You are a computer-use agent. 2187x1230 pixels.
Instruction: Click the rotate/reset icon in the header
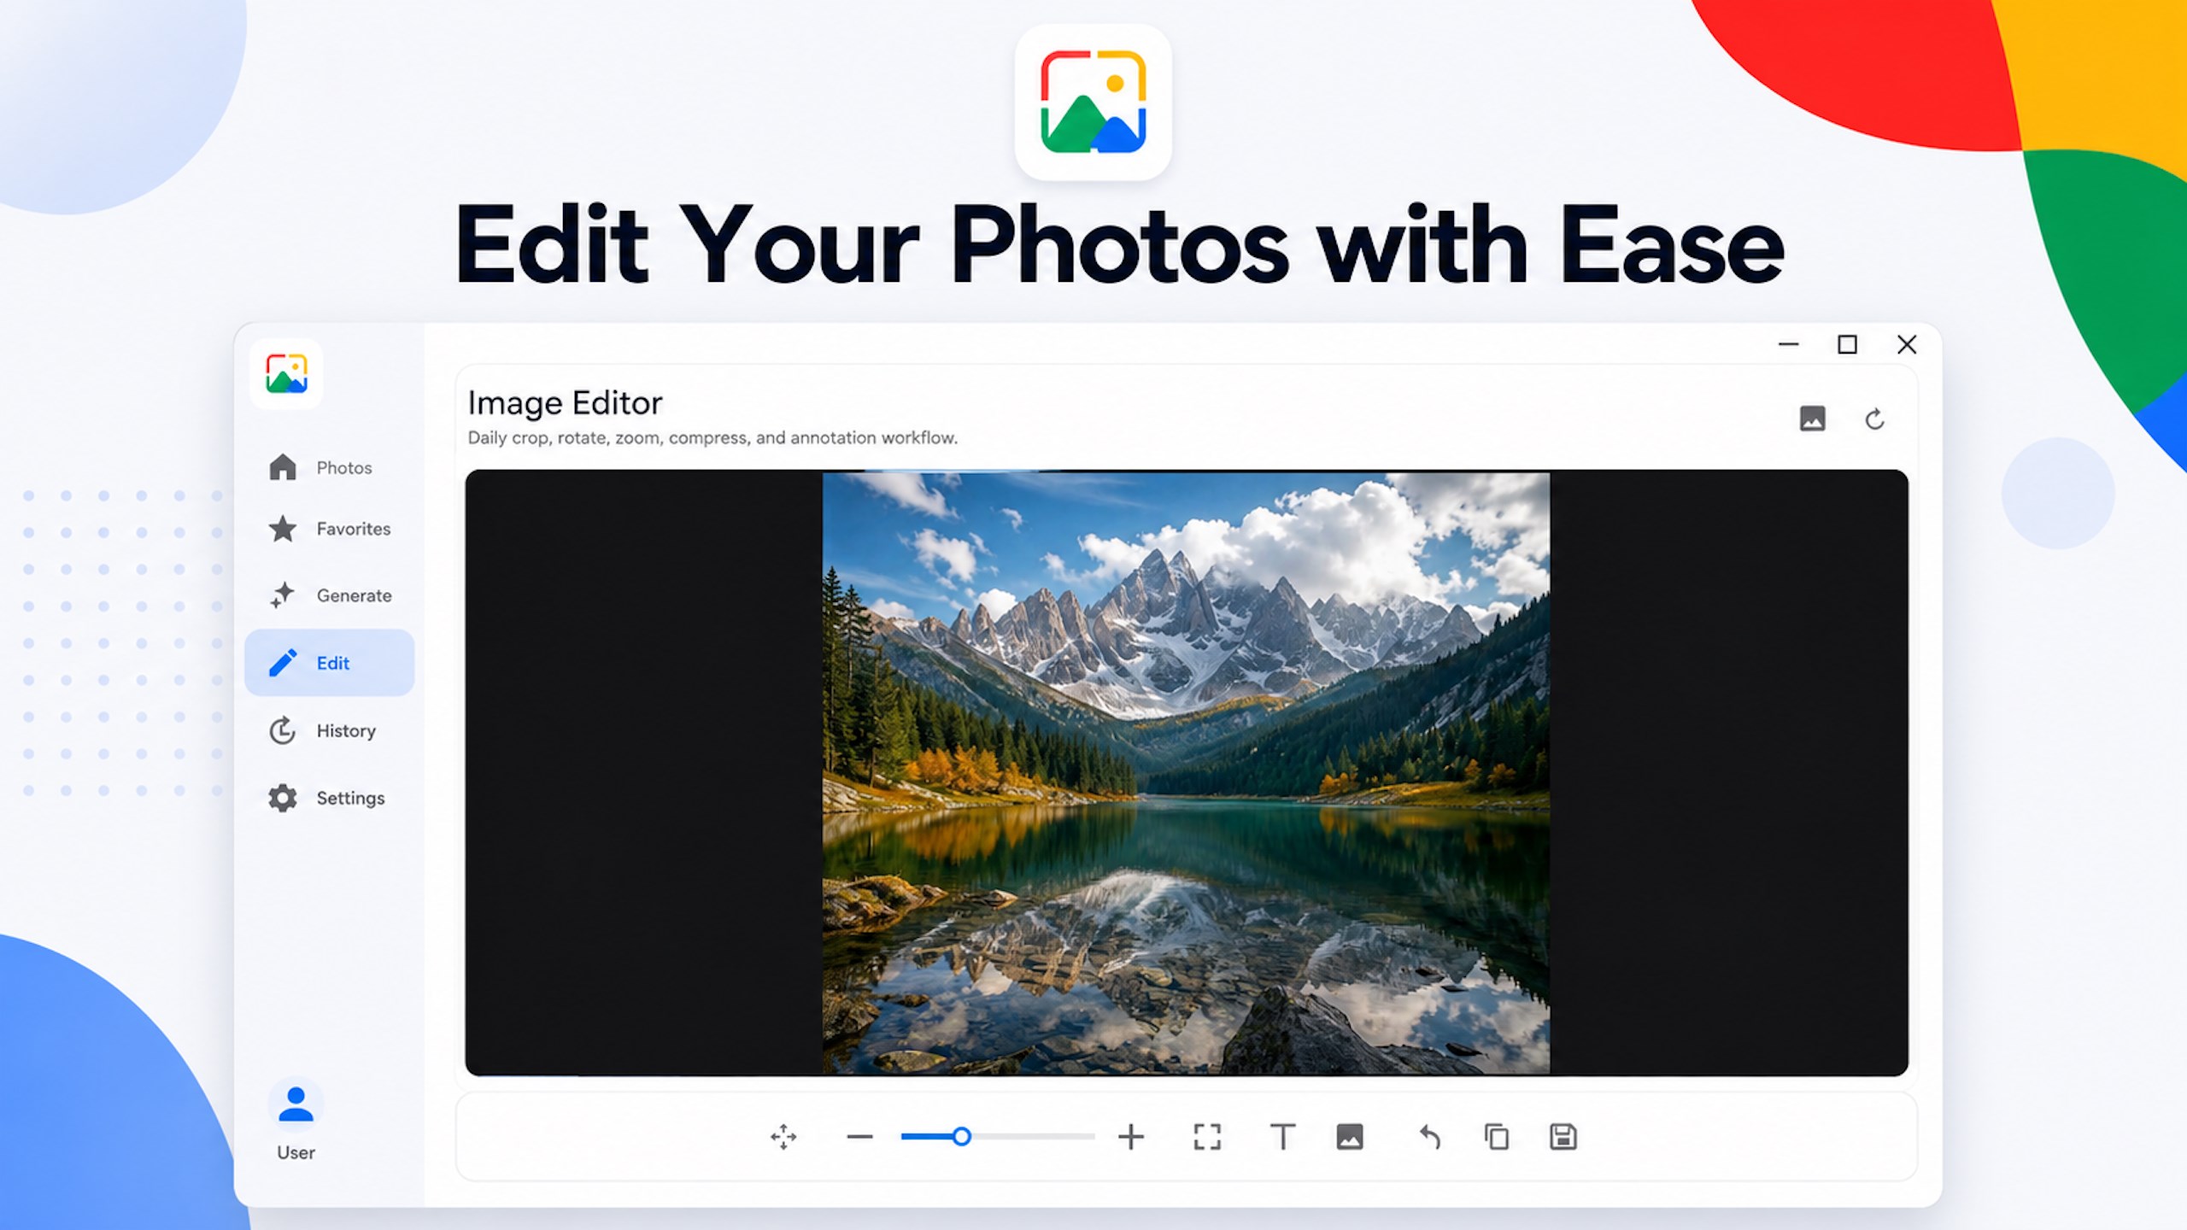(1874, 419)
